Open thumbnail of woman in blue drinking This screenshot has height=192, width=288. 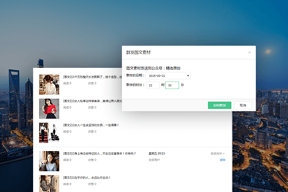[x=49, y=161]
